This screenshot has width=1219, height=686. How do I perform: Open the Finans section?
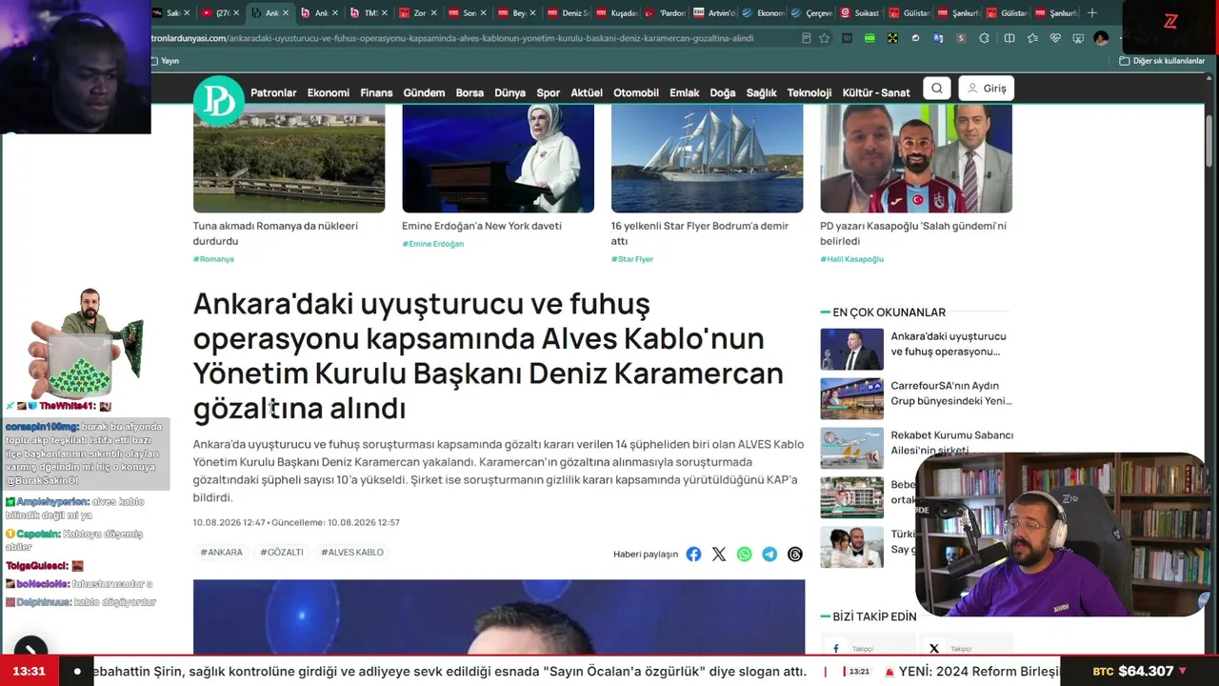coord(376,92)
